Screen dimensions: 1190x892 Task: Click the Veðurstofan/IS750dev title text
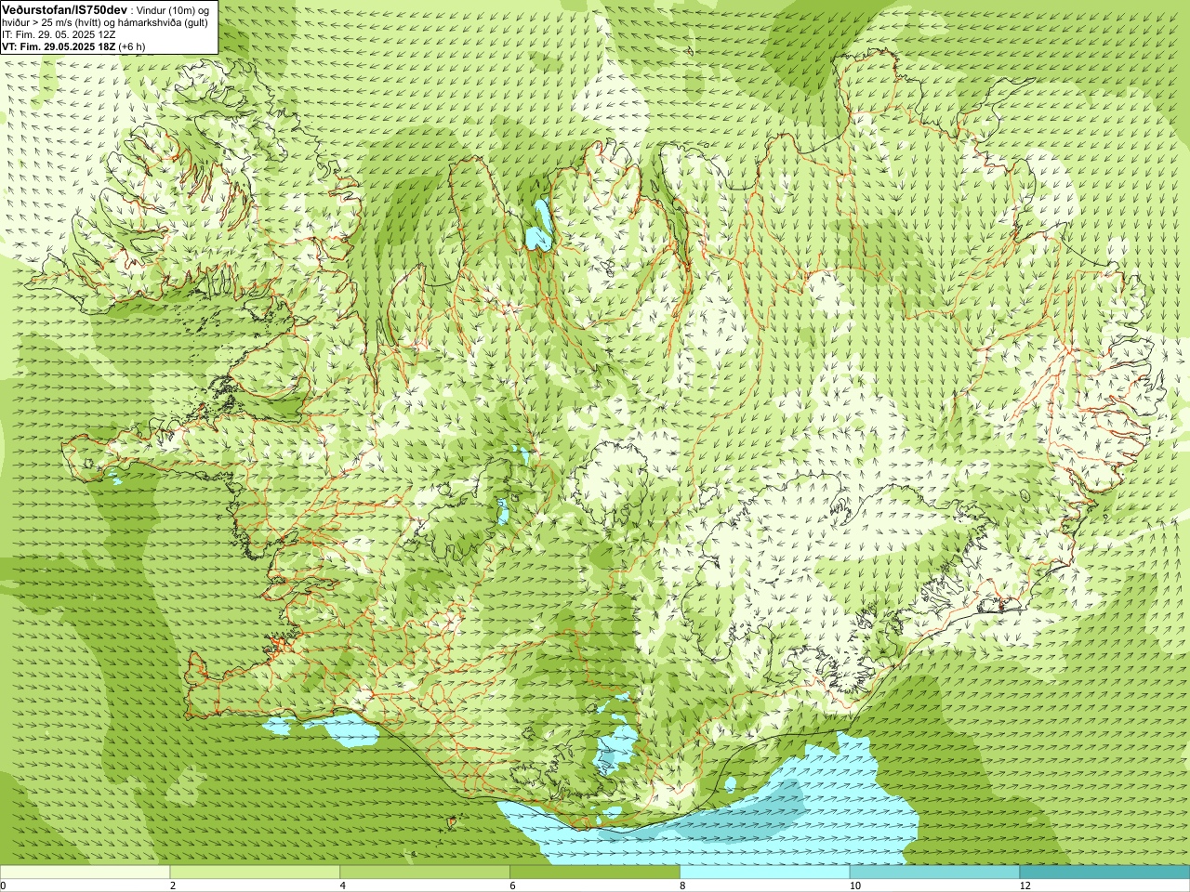65,9
